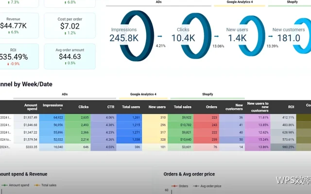Click the 4.21% conversion rate text
Image resolution: width=311 pixels, height=194 pixels.
coord(160,46)
